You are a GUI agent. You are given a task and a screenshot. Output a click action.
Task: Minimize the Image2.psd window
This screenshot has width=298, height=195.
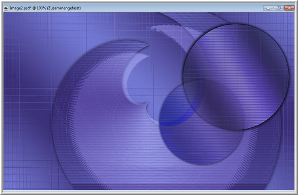268,8
